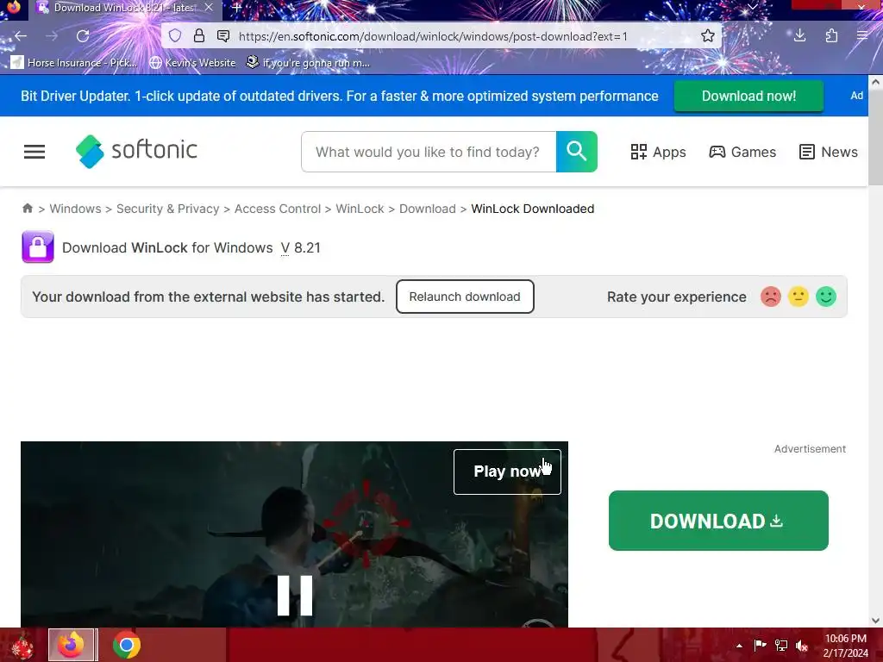Open the Download breadcrumb link
Image resolution: width=883 pixels, height=662 pixels.
tap(428, 209)
